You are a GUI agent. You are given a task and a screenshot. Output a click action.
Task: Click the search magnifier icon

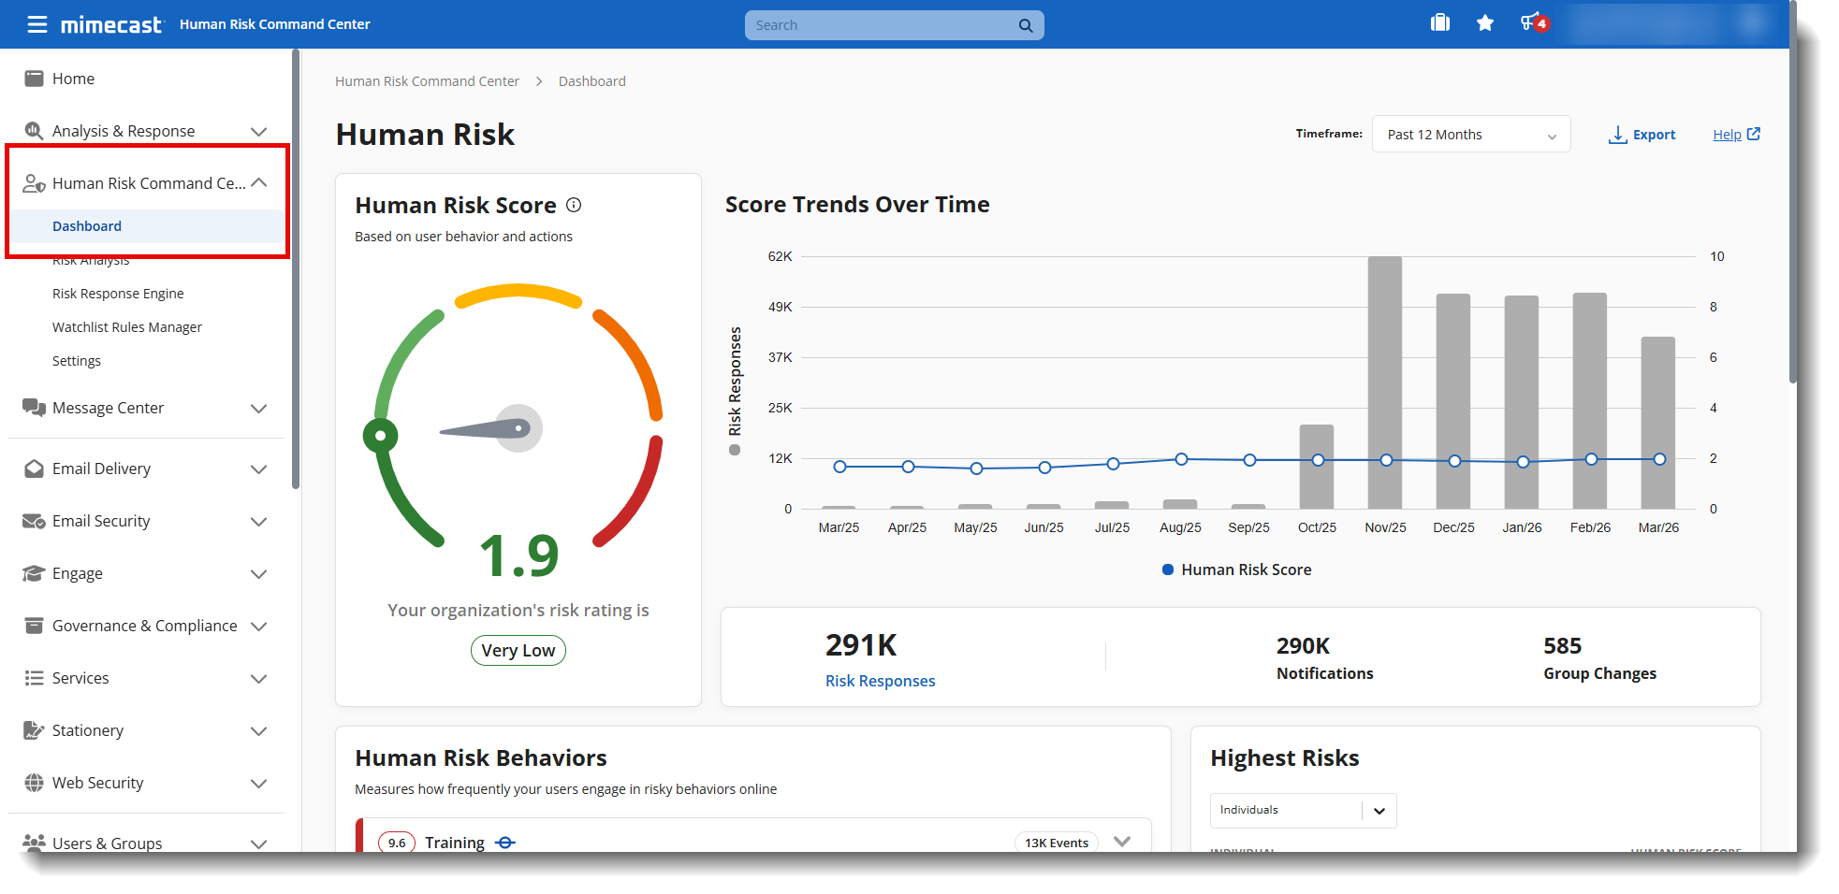pos(1026,26)
